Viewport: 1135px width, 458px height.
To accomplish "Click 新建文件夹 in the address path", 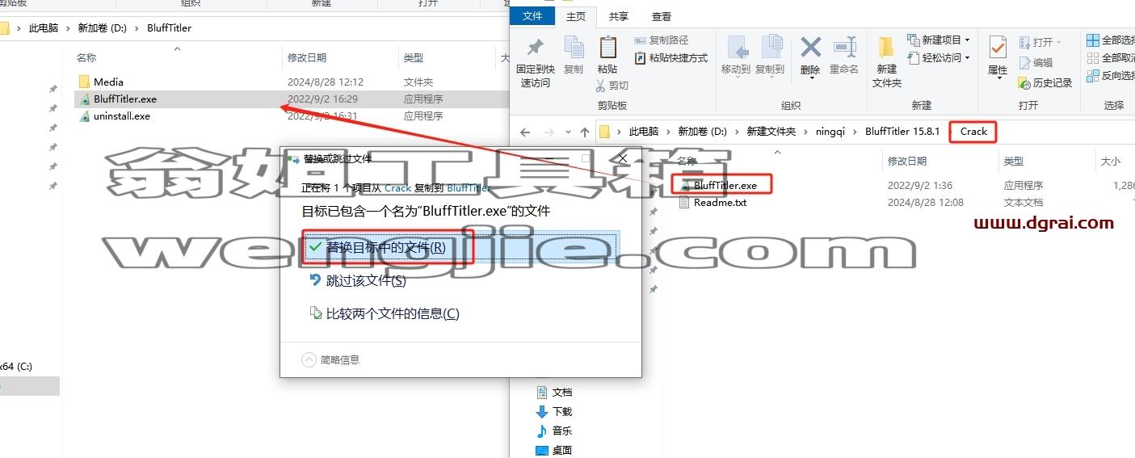I will (x=771, y=132).
